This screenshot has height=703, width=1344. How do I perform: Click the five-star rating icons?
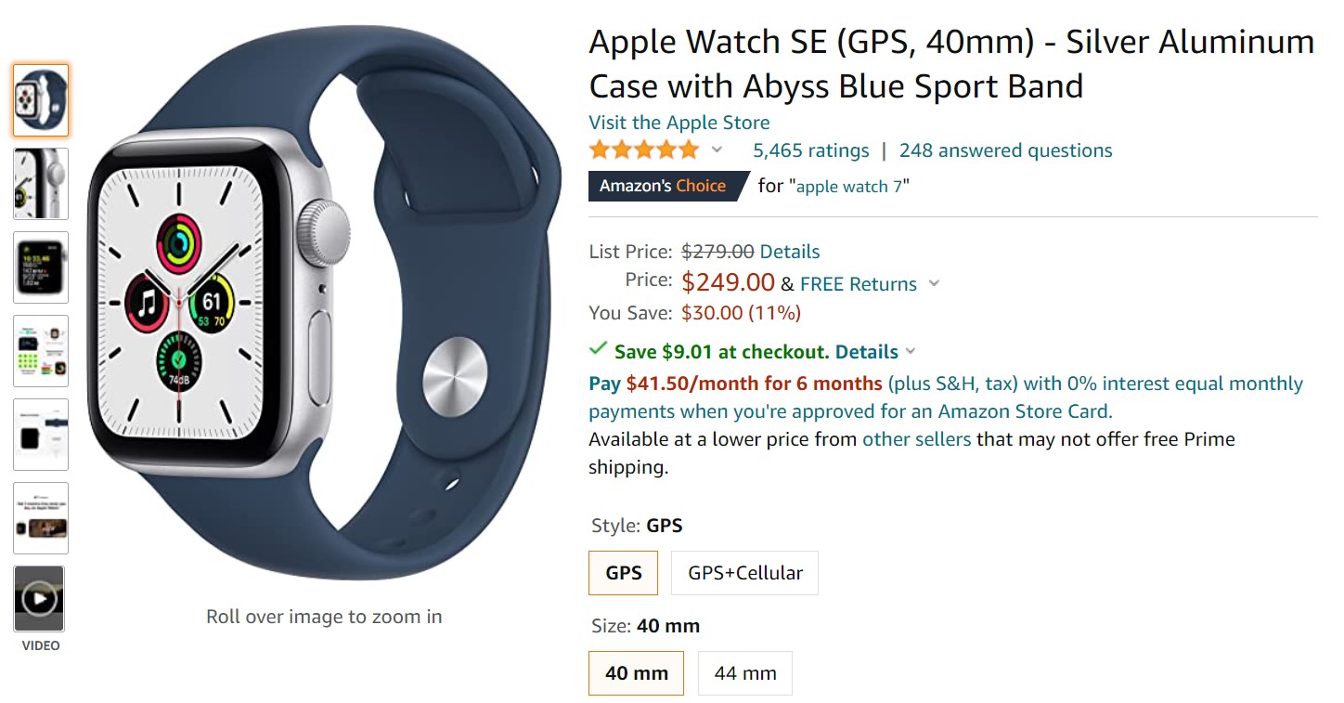pyautogui.click(x=643, y=150)
